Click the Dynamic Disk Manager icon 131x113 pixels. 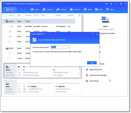click(x=87, y=75)
